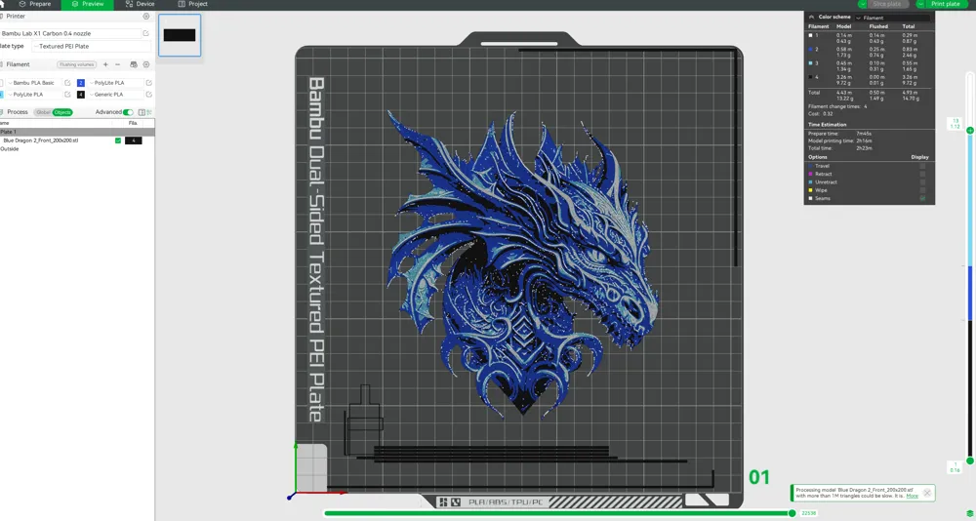The height and width of the screenshot is (521, 976).
Task: Edit the Bambu Lab X1 Carbon printer preset
Action: click(145, 33)
